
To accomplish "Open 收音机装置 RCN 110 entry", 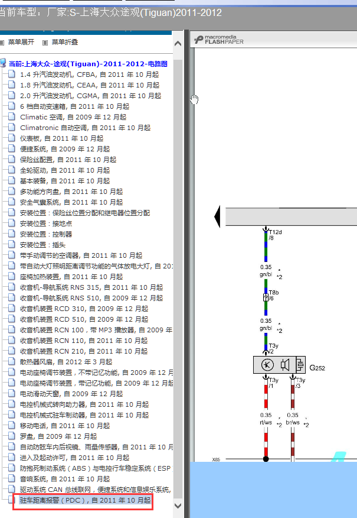I will coord(84,341).
